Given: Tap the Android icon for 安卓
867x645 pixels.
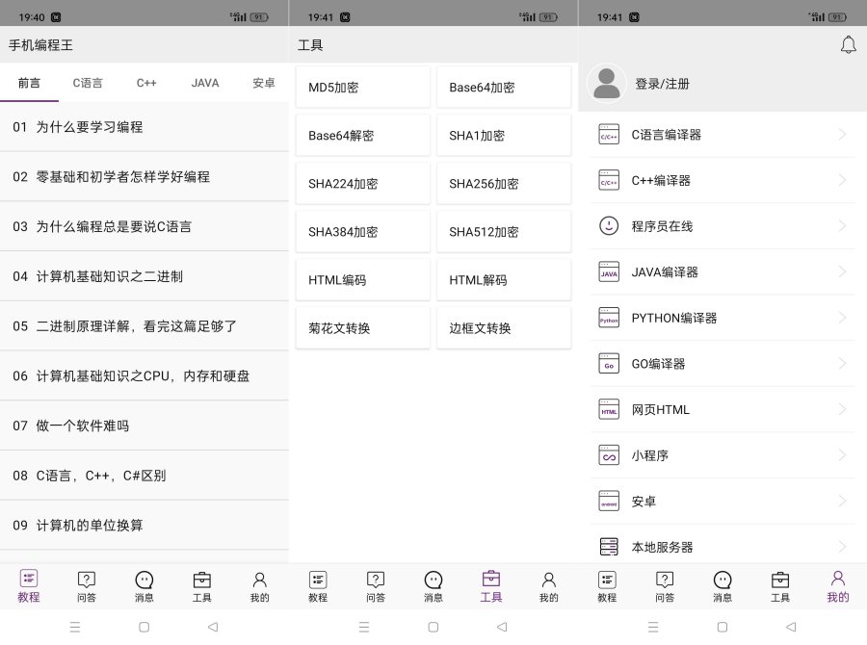Looking at the screenshot, I should tap(608, 501).
